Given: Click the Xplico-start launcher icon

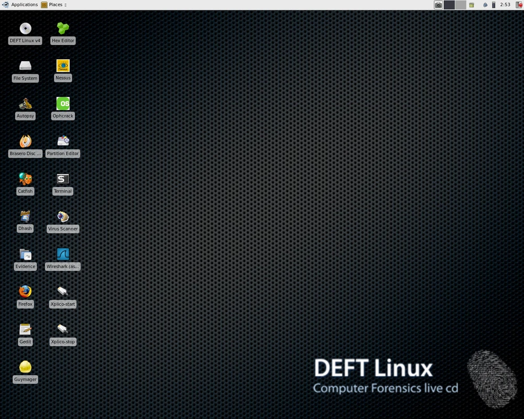Looking at the screenshot, I should tap(63, 292).
